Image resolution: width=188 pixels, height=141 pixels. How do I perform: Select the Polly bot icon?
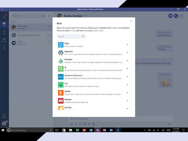(x=61, y=45)
